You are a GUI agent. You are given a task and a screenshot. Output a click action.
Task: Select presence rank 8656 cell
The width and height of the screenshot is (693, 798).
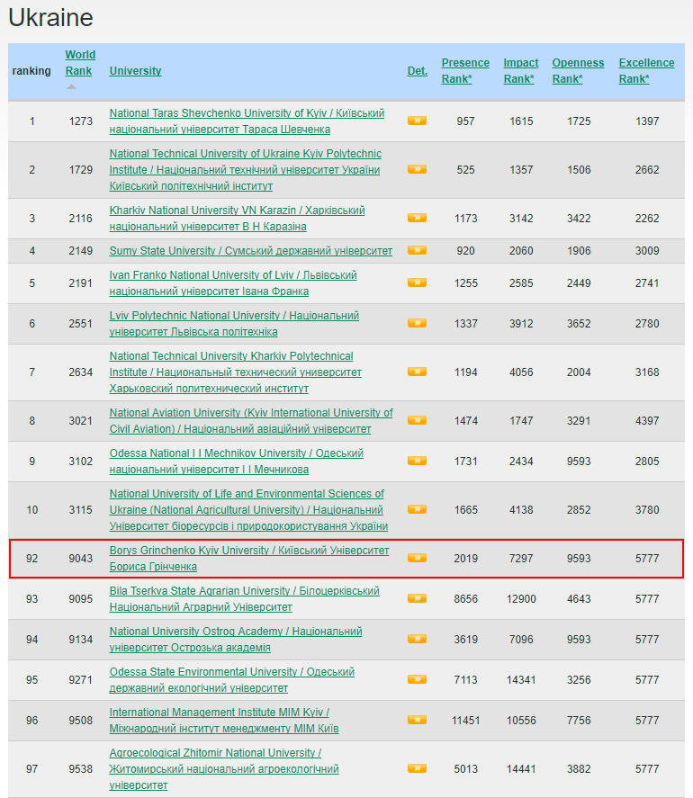[x=466, y=599]
